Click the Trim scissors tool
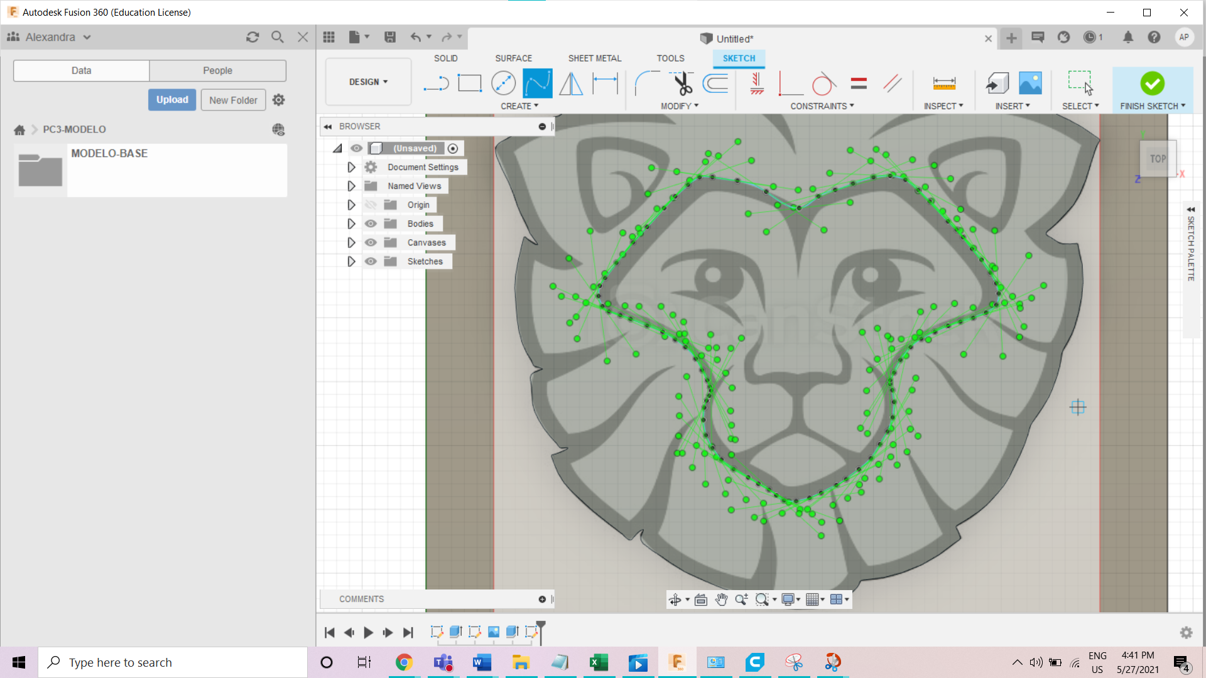Screen dimensions: 1206x678 682,83
